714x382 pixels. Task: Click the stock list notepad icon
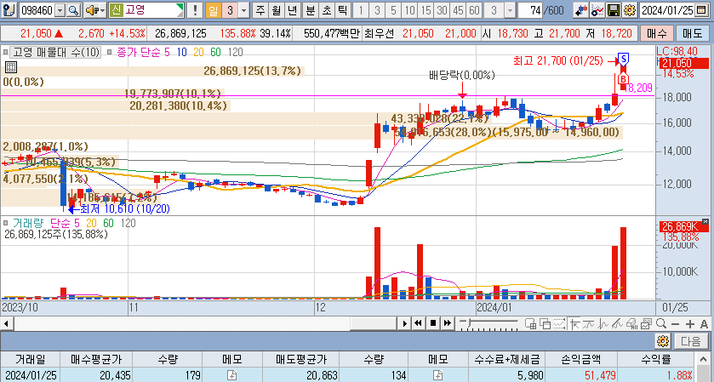coord(9,10)
